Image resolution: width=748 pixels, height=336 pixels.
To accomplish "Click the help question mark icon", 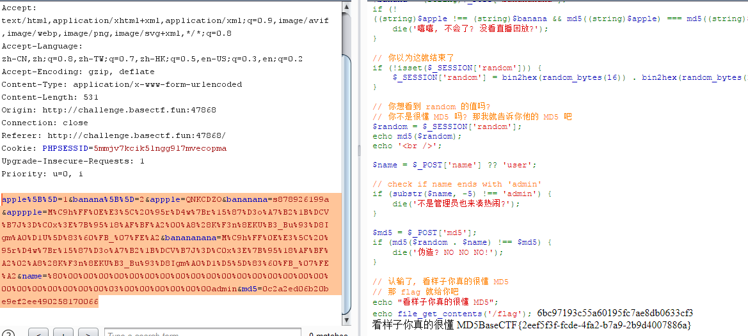I will [x=8, y=333].
